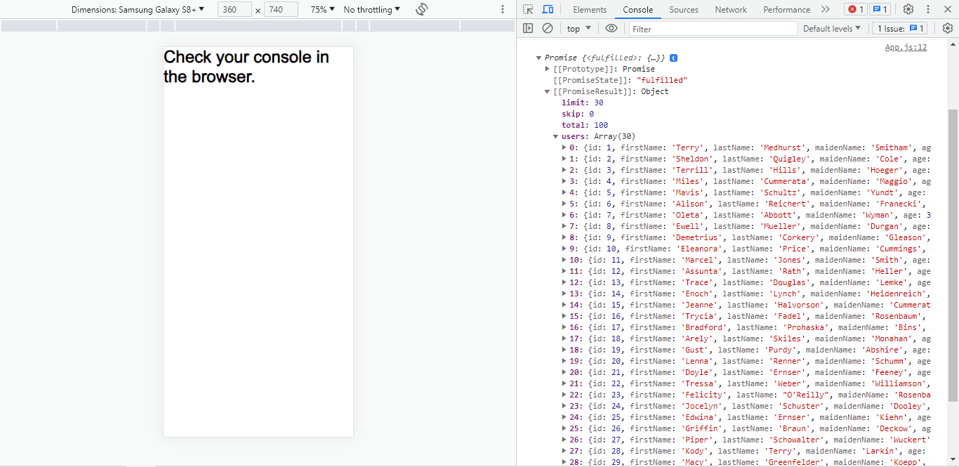Activate the inspect element picker icon
This screenshot has height=467, width=959.
[528, 9]
